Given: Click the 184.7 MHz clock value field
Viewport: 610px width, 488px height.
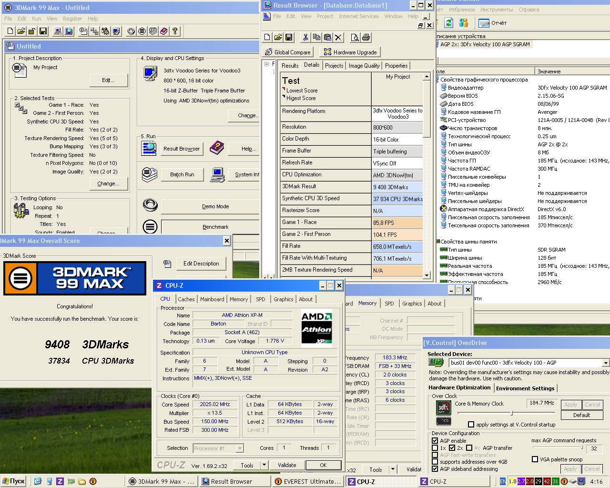Looking at the screenshot, I should click(541, 403).
